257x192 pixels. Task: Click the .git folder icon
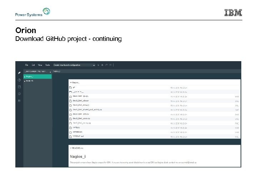click(x=70, y=87)
